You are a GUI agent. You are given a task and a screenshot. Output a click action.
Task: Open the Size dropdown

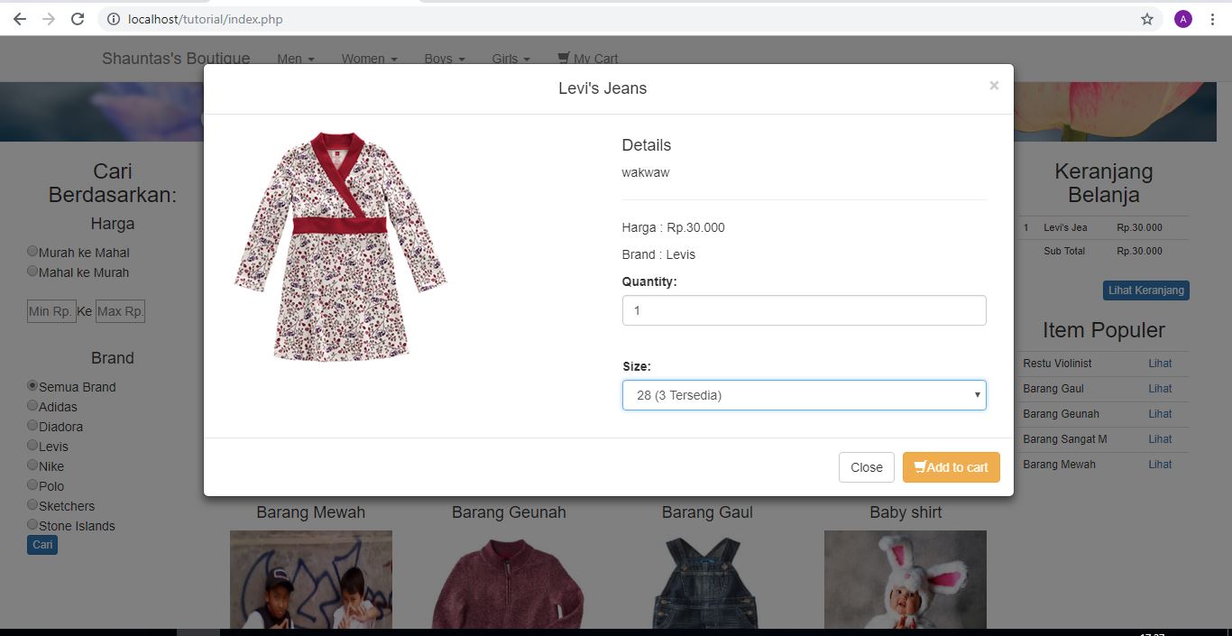(804, 395)
